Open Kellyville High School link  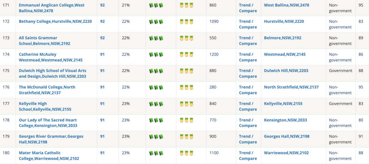45,106
